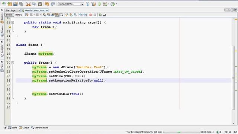This screenshot has width=238, height=134.
Task: Click the Save All toolbar icon
Action: coord(21,4)
